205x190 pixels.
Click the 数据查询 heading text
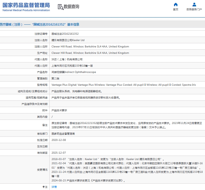[x=71, y=6]
